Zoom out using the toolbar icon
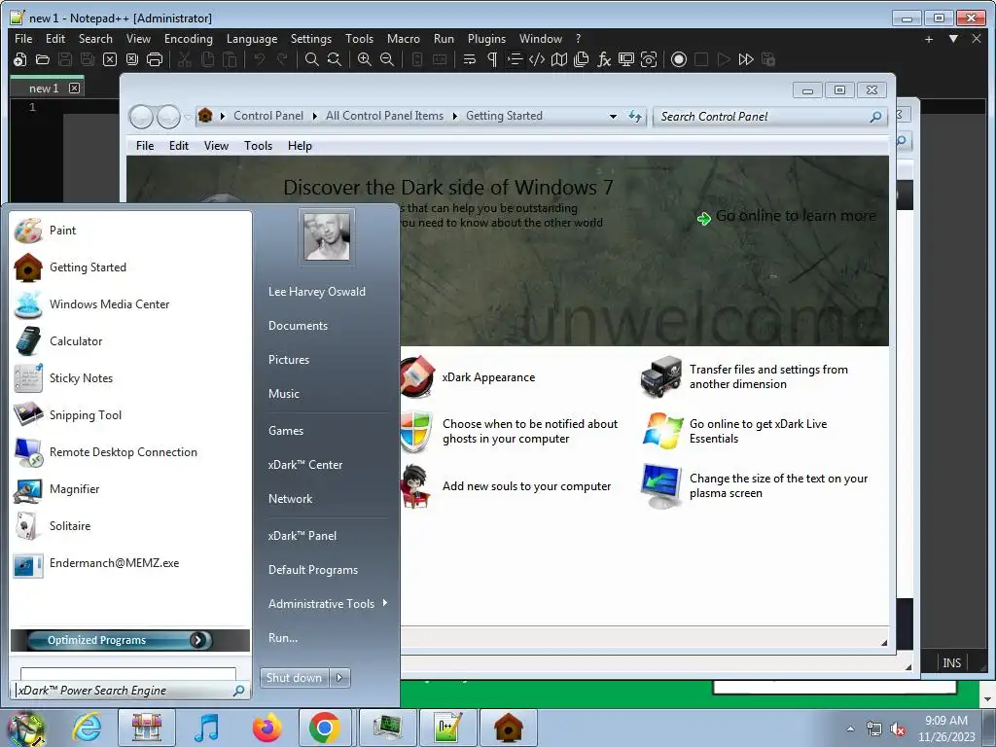 tap(387, 59)
